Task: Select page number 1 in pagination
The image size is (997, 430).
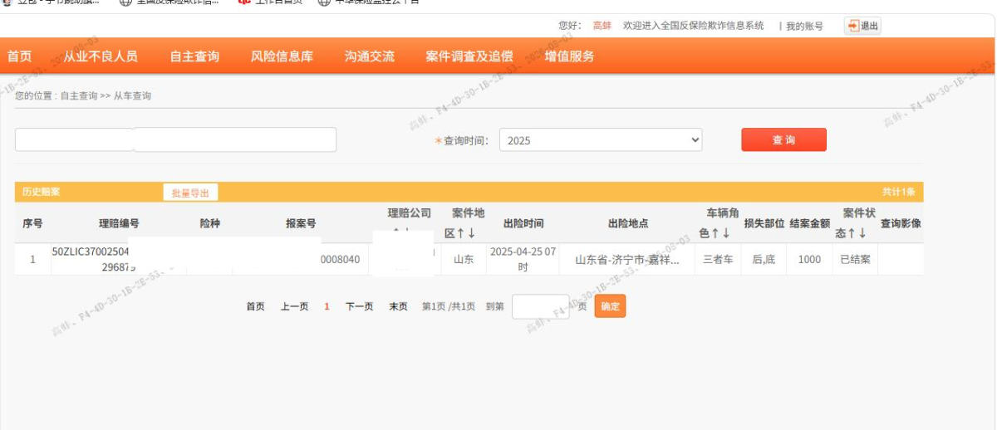Action: [327, 306]
